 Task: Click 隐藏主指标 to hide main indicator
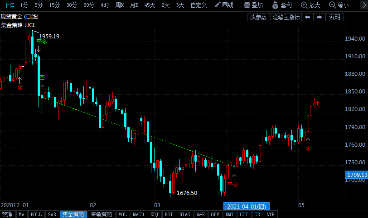click(286, 17)
